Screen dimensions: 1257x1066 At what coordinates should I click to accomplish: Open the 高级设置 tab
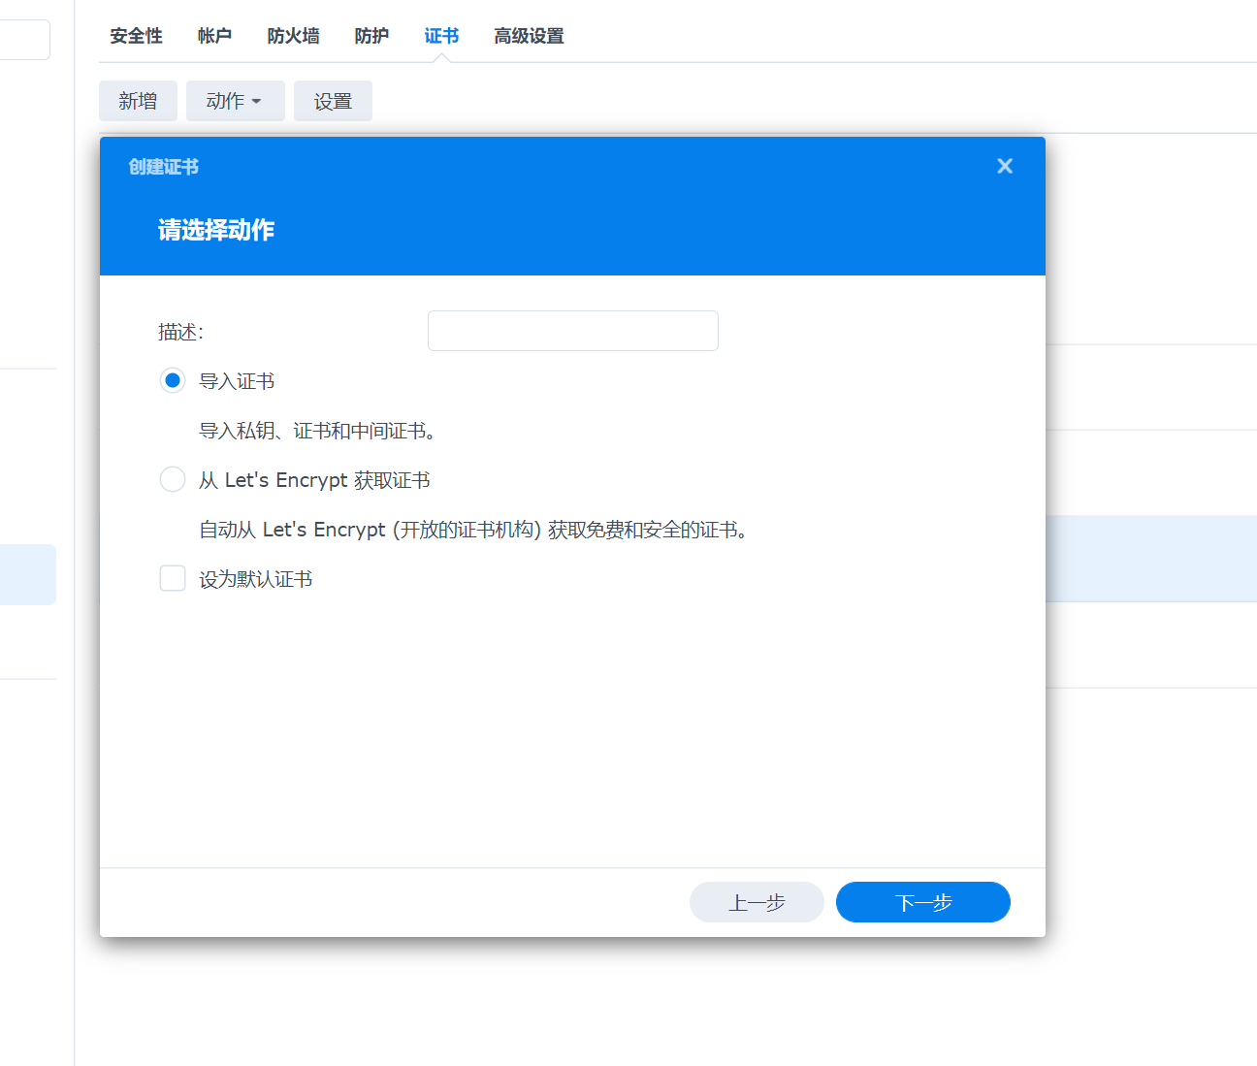[x=529, y=36]
